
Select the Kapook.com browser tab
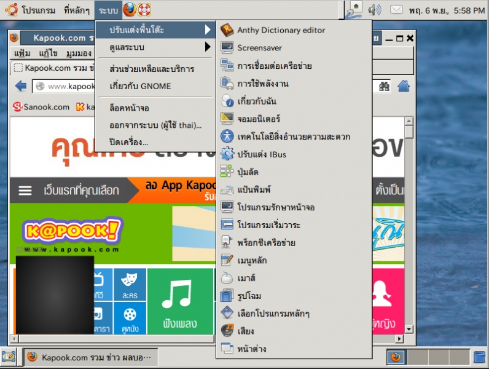[53, 68]
